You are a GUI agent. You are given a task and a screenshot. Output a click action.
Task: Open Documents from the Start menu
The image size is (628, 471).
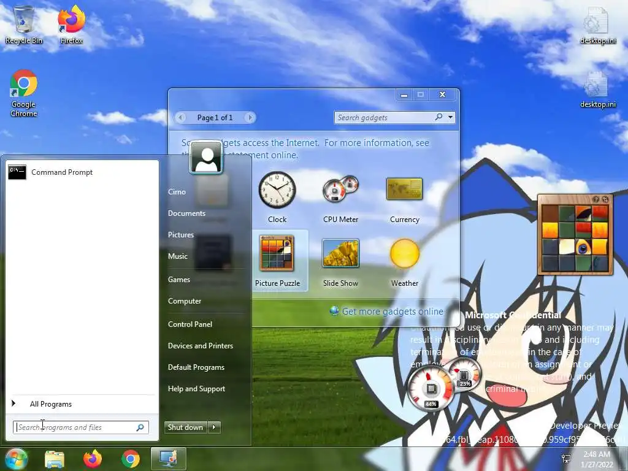click(x=186, y=213)
